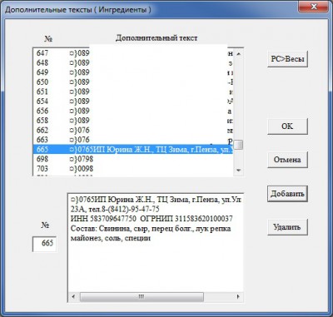Screen dimensions: 333x317
Task: Select list row number 663
Action: (x=133, y=140)
